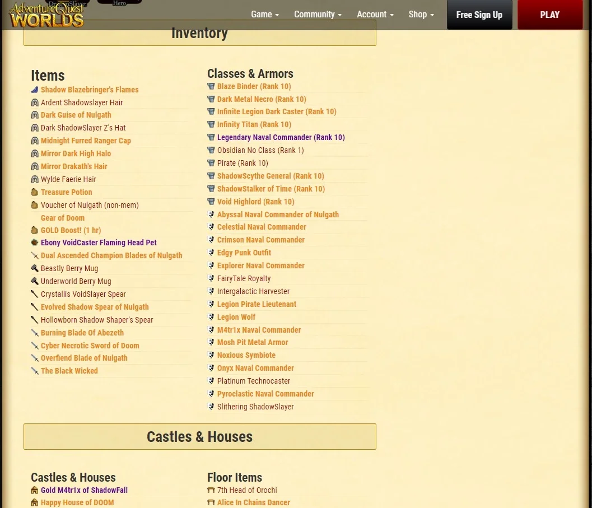
Task: Click the mace icon next to Beastly Berry Mug
Action: click(34, 268)
